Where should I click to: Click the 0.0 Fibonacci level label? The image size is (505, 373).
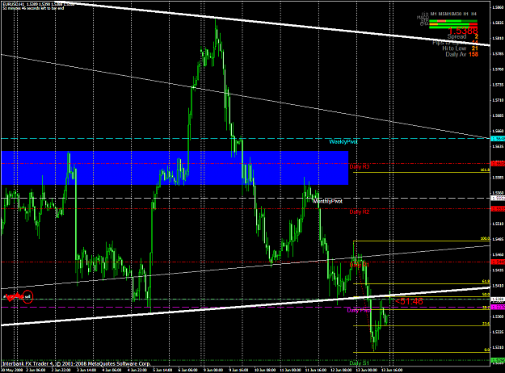[x=487, y=350]
